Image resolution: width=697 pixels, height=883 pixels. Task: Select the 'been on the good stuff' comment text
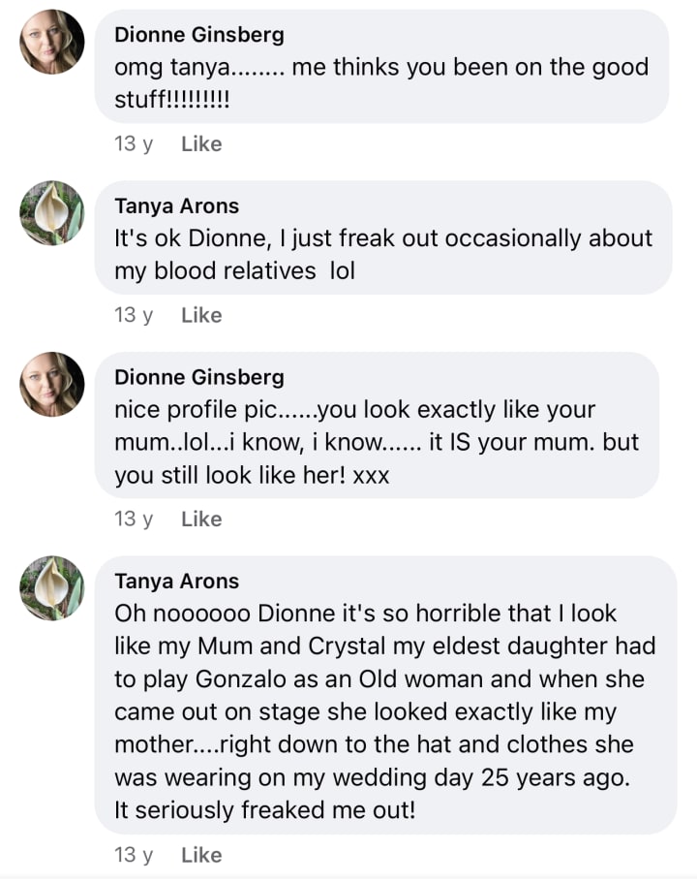(381, 82)
